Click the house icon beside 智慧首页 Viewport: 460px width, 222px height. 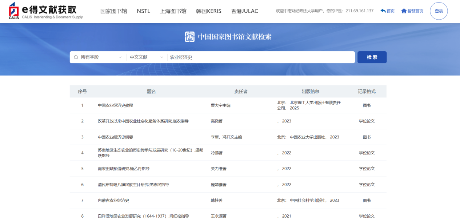pyautogui.click(x=404, y=11)
